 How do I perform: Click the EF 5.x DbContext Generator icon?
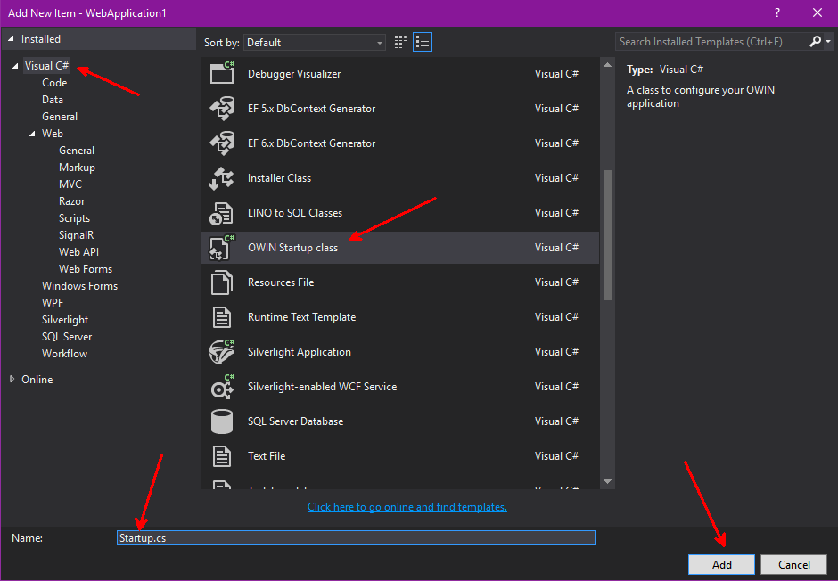point(222,109)
